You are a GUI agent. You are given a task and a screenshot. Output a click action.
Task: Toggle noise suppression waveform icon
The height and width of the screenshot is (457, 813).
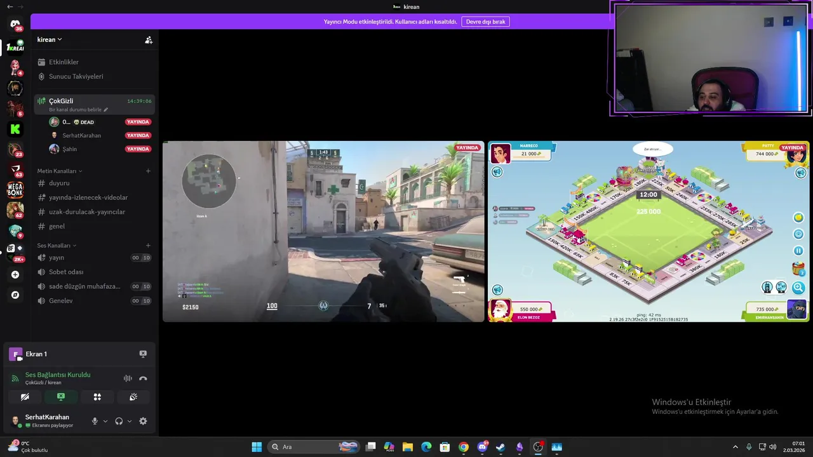tap(128, 378)
